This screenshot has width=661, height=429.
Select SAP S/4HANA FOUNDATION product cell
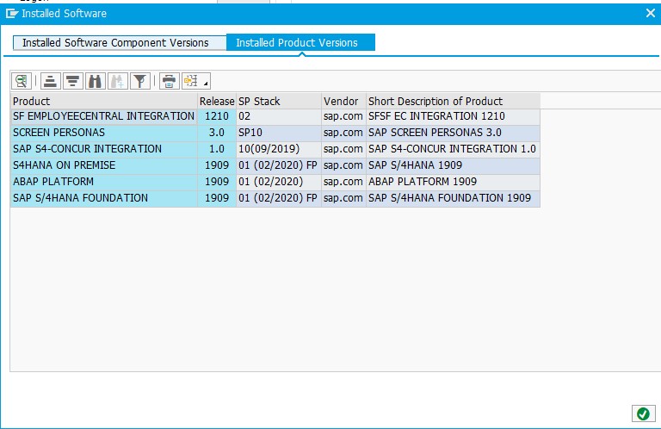(x=103, y=198)
